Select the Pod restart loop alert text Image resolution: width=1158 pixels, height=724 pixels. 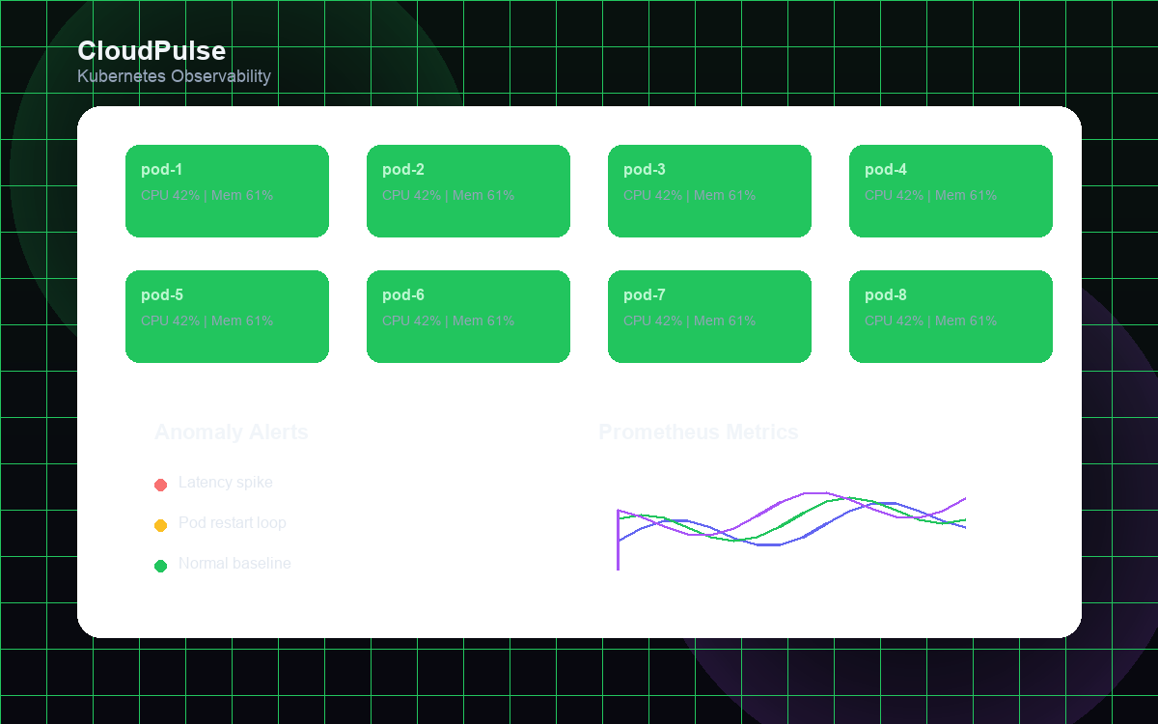click(x=233, y=523)
